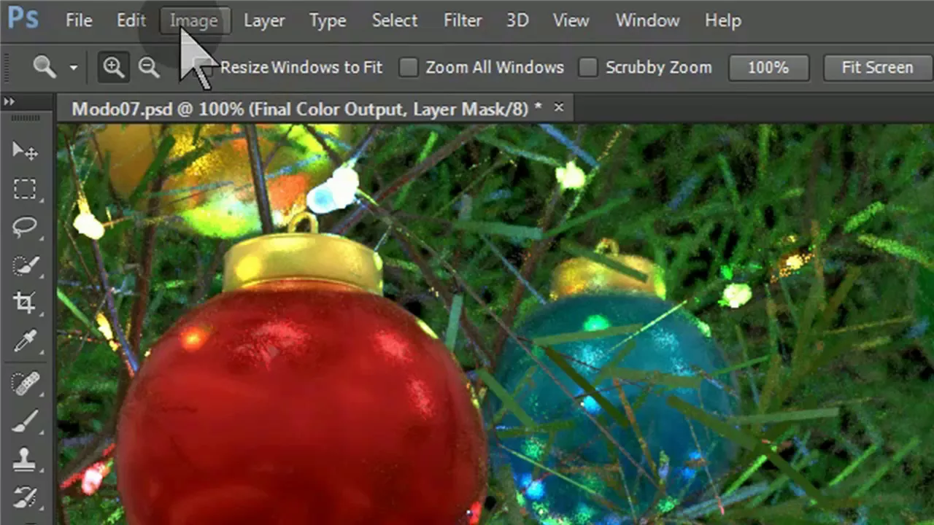Click the Photoshop Ps logo icon
The height and width of the screenshot is (525, 934).
click(x=23, y=17)
